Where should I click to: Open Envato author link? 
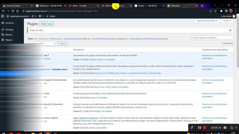(x=93, y=98)
